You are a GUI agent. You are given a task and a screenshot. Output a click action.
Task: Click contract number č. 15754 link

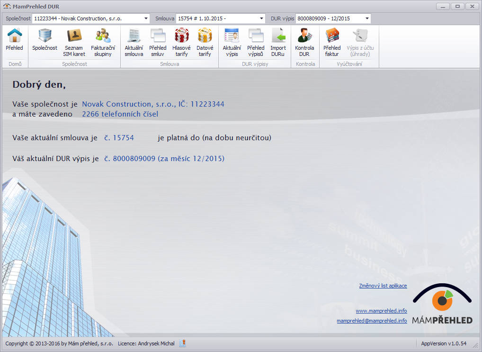tap(119, 137)
